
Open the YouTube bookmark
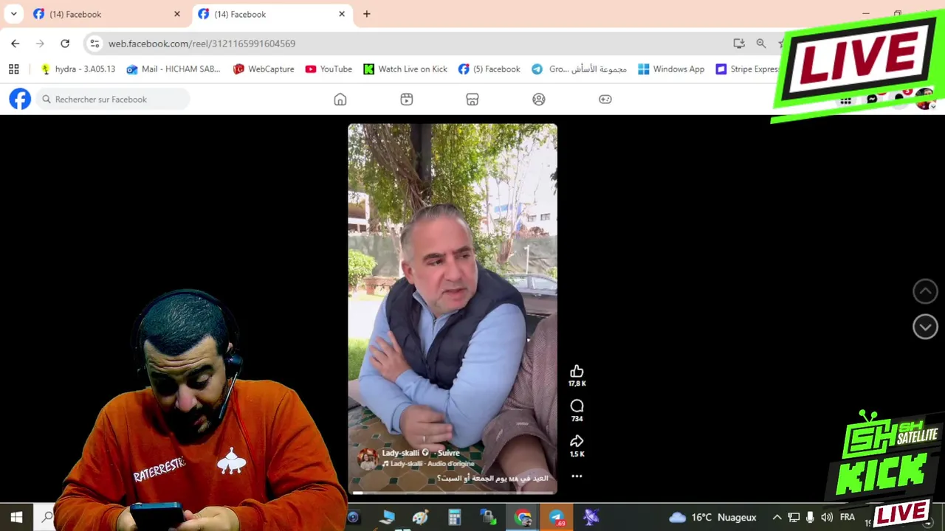[x=329, y=69]
